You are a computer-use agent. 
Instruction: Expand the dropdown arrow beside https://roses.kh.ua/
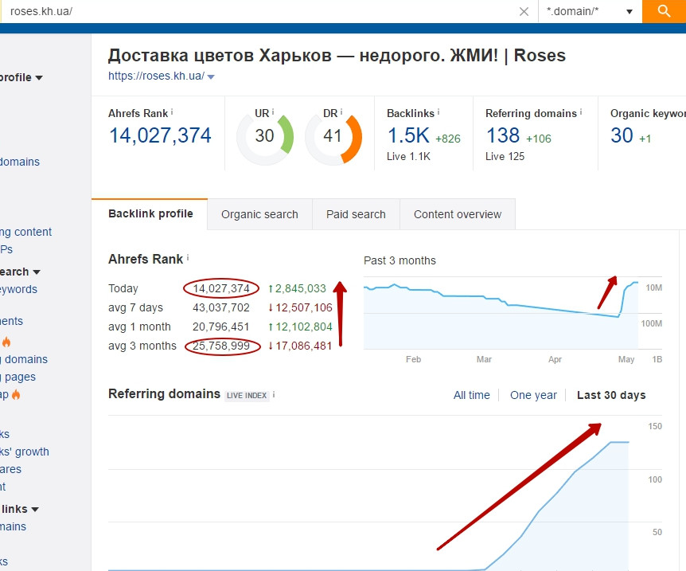click(211, 76)
